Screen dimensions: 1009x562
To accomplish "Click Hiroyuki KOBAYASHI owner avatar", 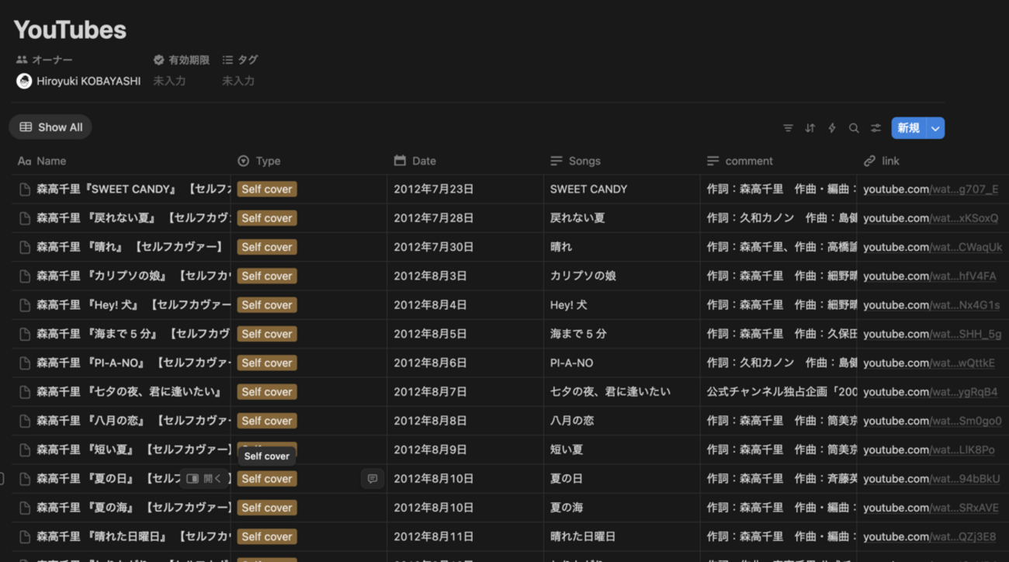I will coord(24,81).
